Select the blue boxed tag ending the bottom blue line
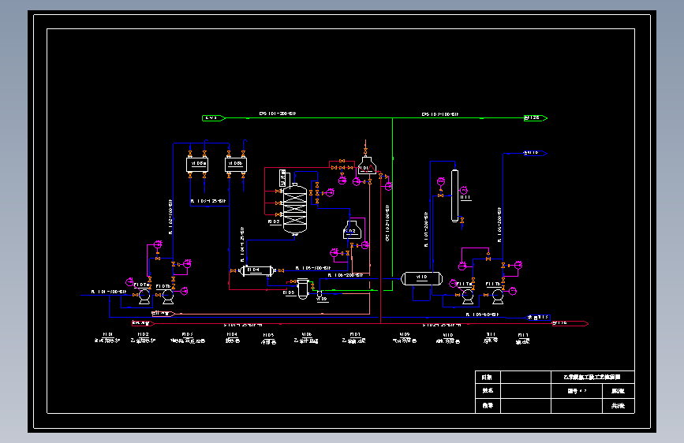The height and width of the screenshot is (443, 684). [x=539, y=318]
